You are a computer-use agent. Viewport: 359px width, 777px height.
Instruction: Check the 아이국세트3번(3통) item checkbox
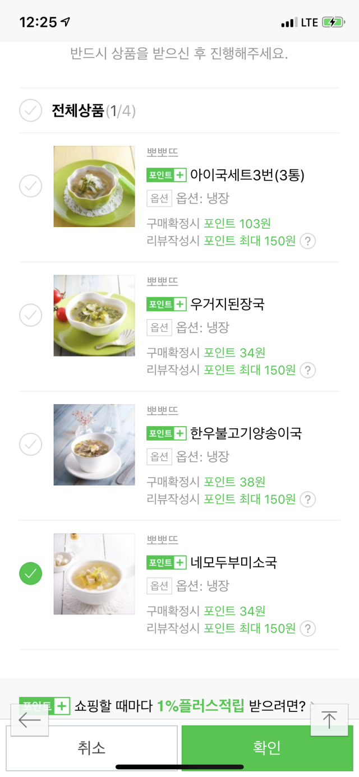point(31,186)
